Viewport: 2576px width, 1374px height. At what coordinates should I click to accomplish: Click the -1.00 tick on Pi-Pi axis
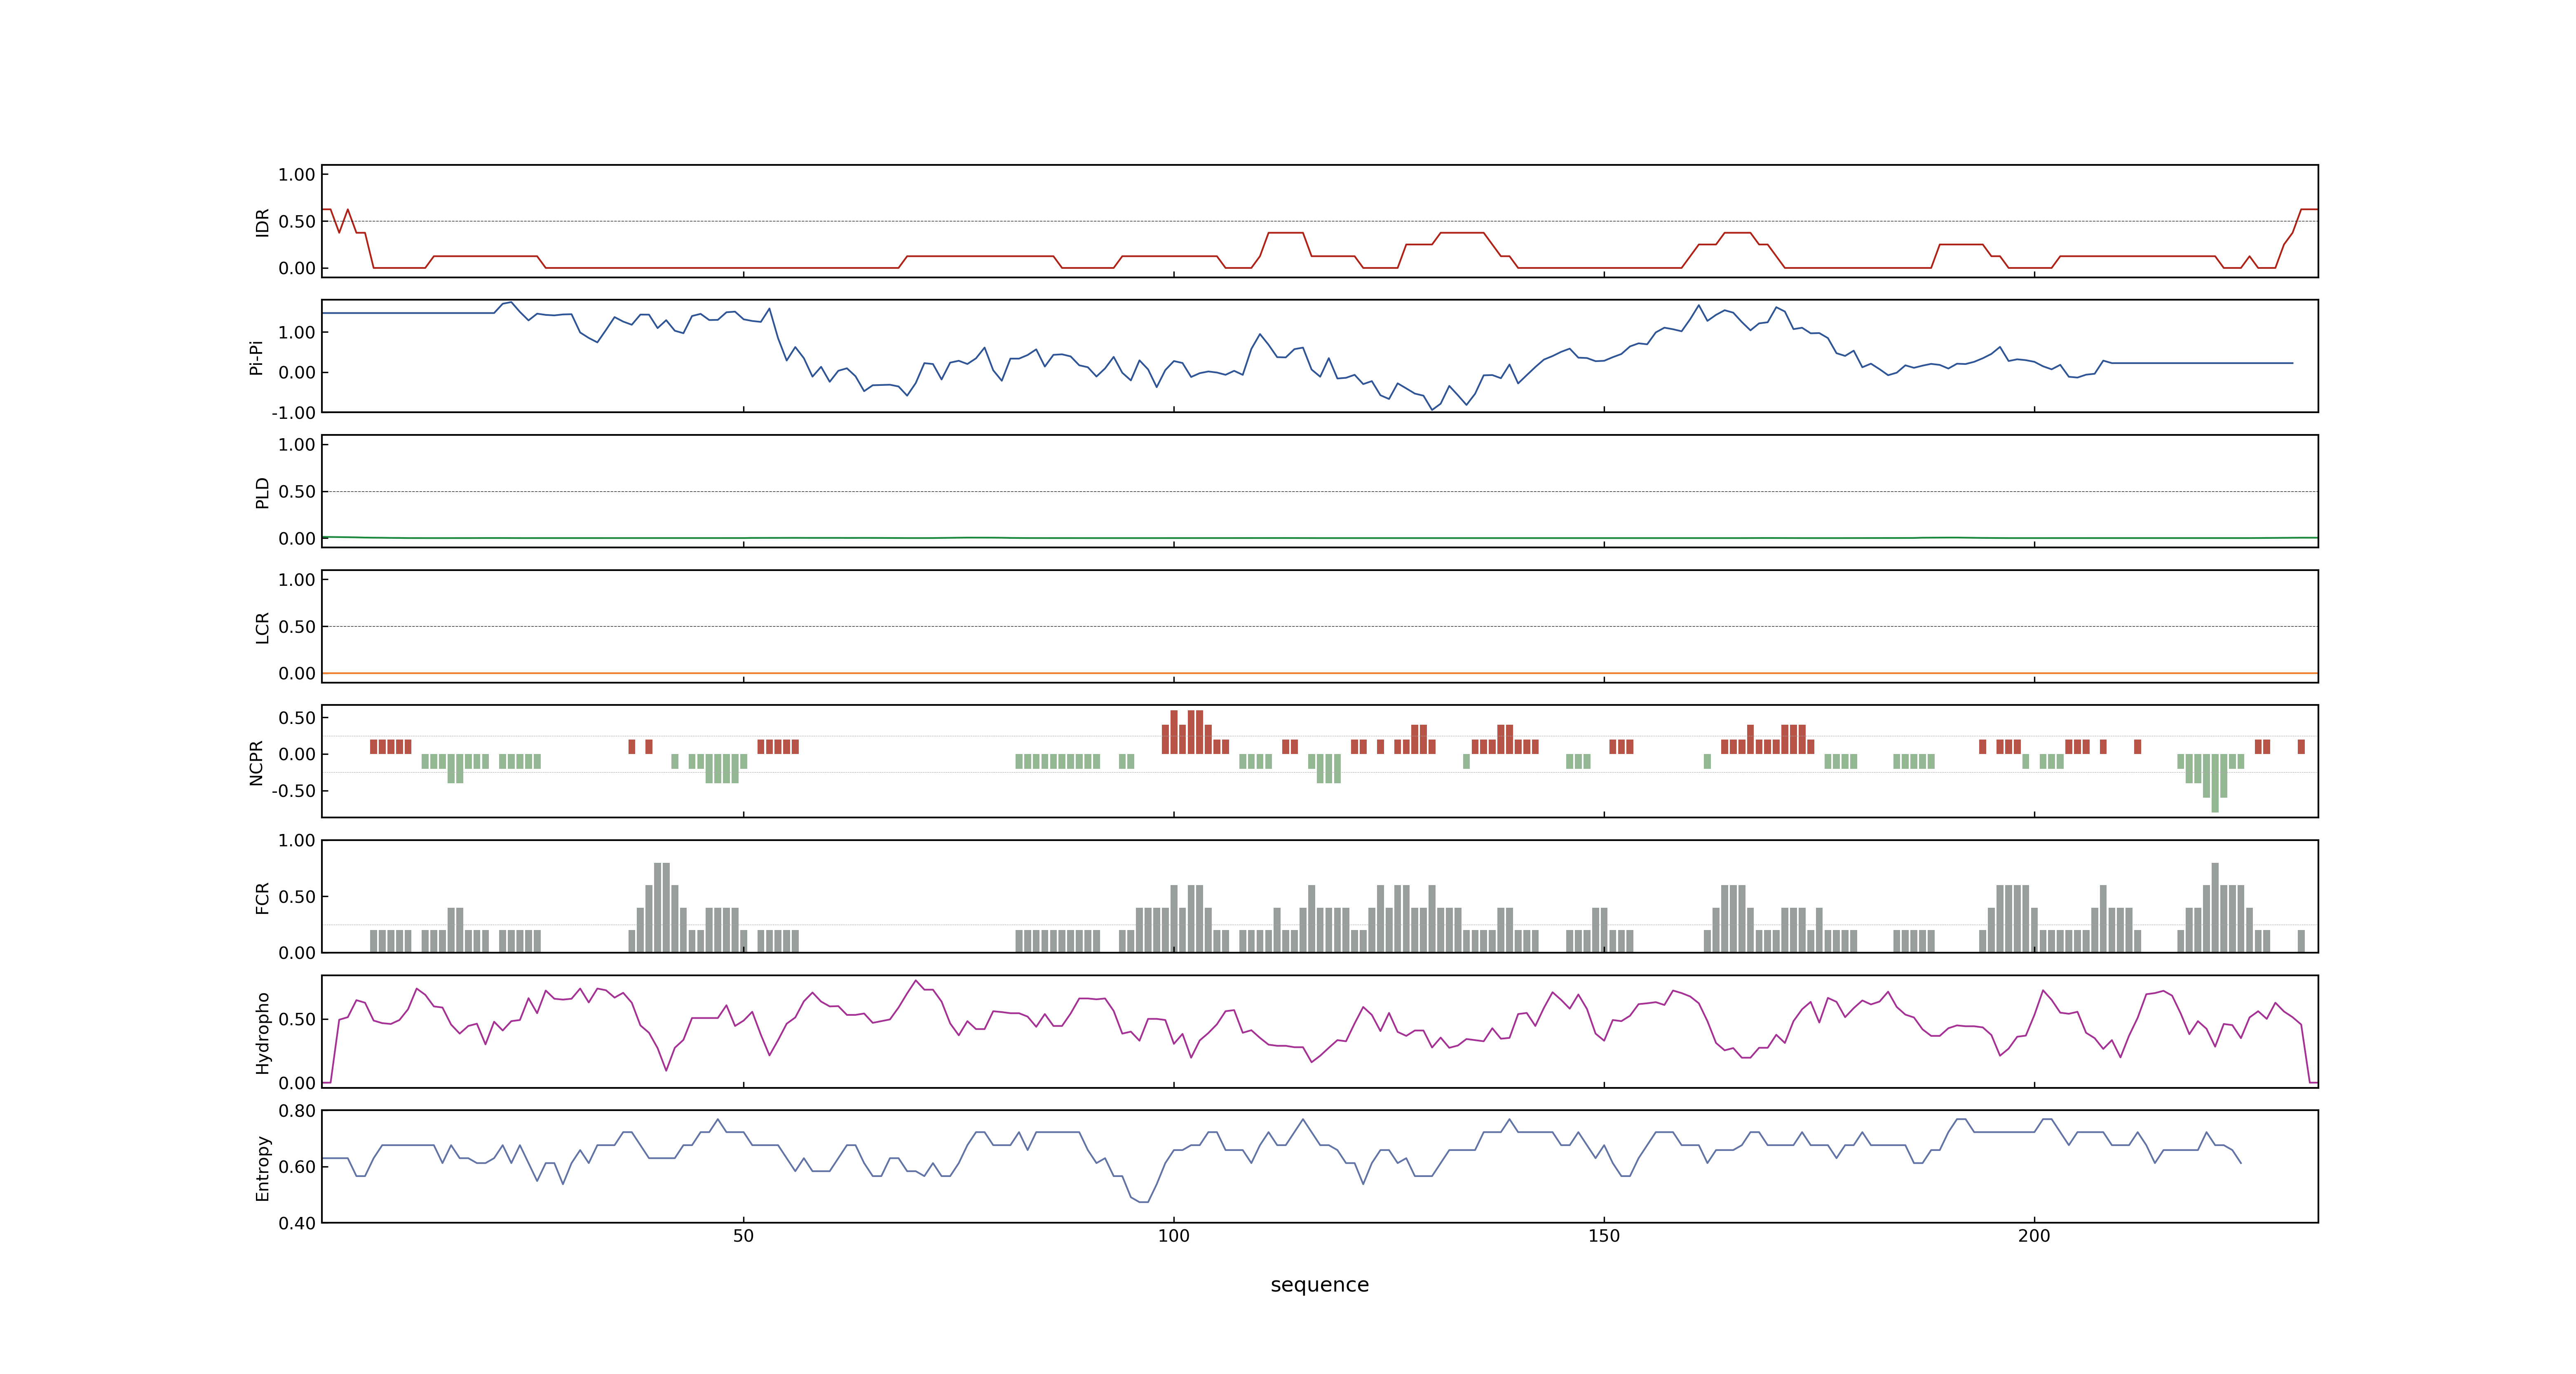[x=293, y=413]
